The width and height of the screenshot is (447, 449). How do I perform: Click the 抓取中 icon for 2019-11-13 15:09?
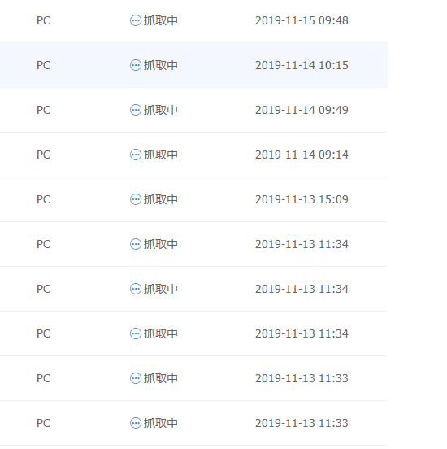[x=136, y=199]
